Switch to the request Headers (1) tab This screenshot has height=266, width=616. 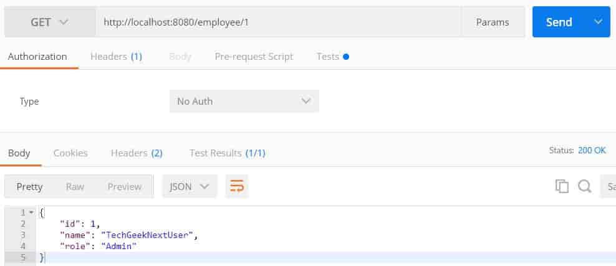point(117,57)
